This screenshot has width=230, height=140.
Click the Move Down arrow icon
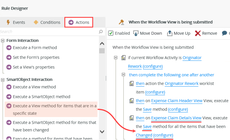[136, 33]
